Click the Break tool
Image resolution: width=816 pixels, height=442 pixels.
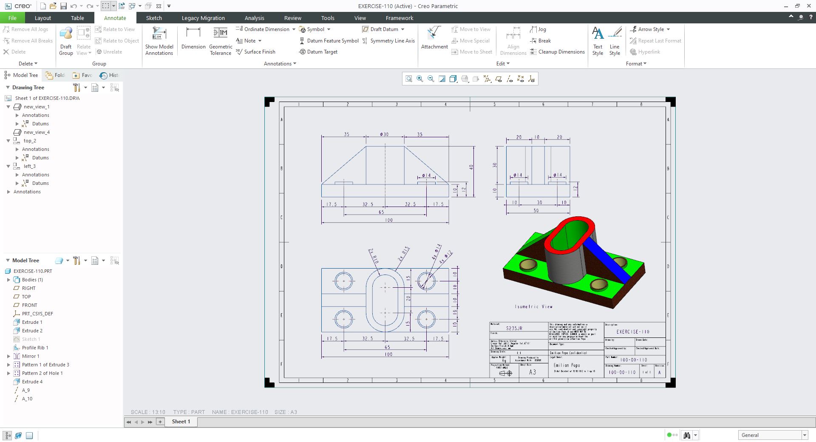click(x=540, y=41)
